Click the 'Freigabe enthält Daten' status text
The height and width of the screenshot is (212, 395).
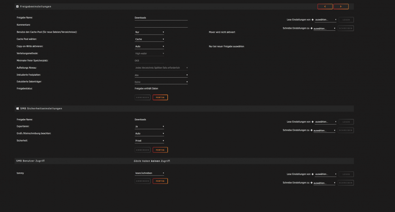tap(147, 88)
